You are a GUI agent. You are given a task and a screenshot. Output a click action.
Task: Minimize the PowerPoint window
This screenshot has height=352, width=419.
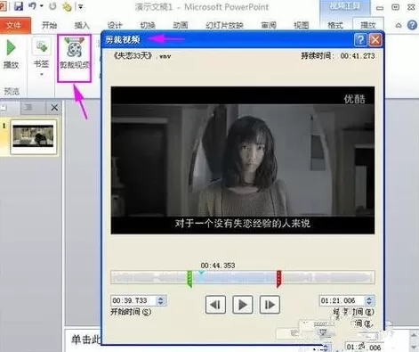pos(380,8)
